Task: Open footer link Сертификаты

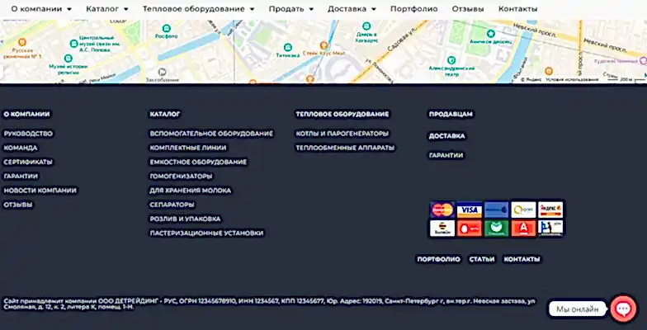Action: 28,162
